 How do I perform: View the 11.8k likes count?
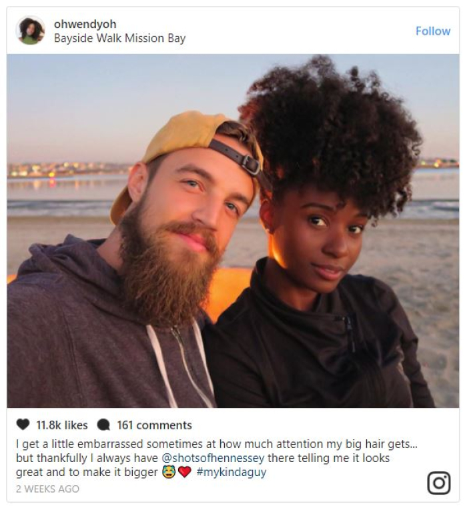point(62,425)
